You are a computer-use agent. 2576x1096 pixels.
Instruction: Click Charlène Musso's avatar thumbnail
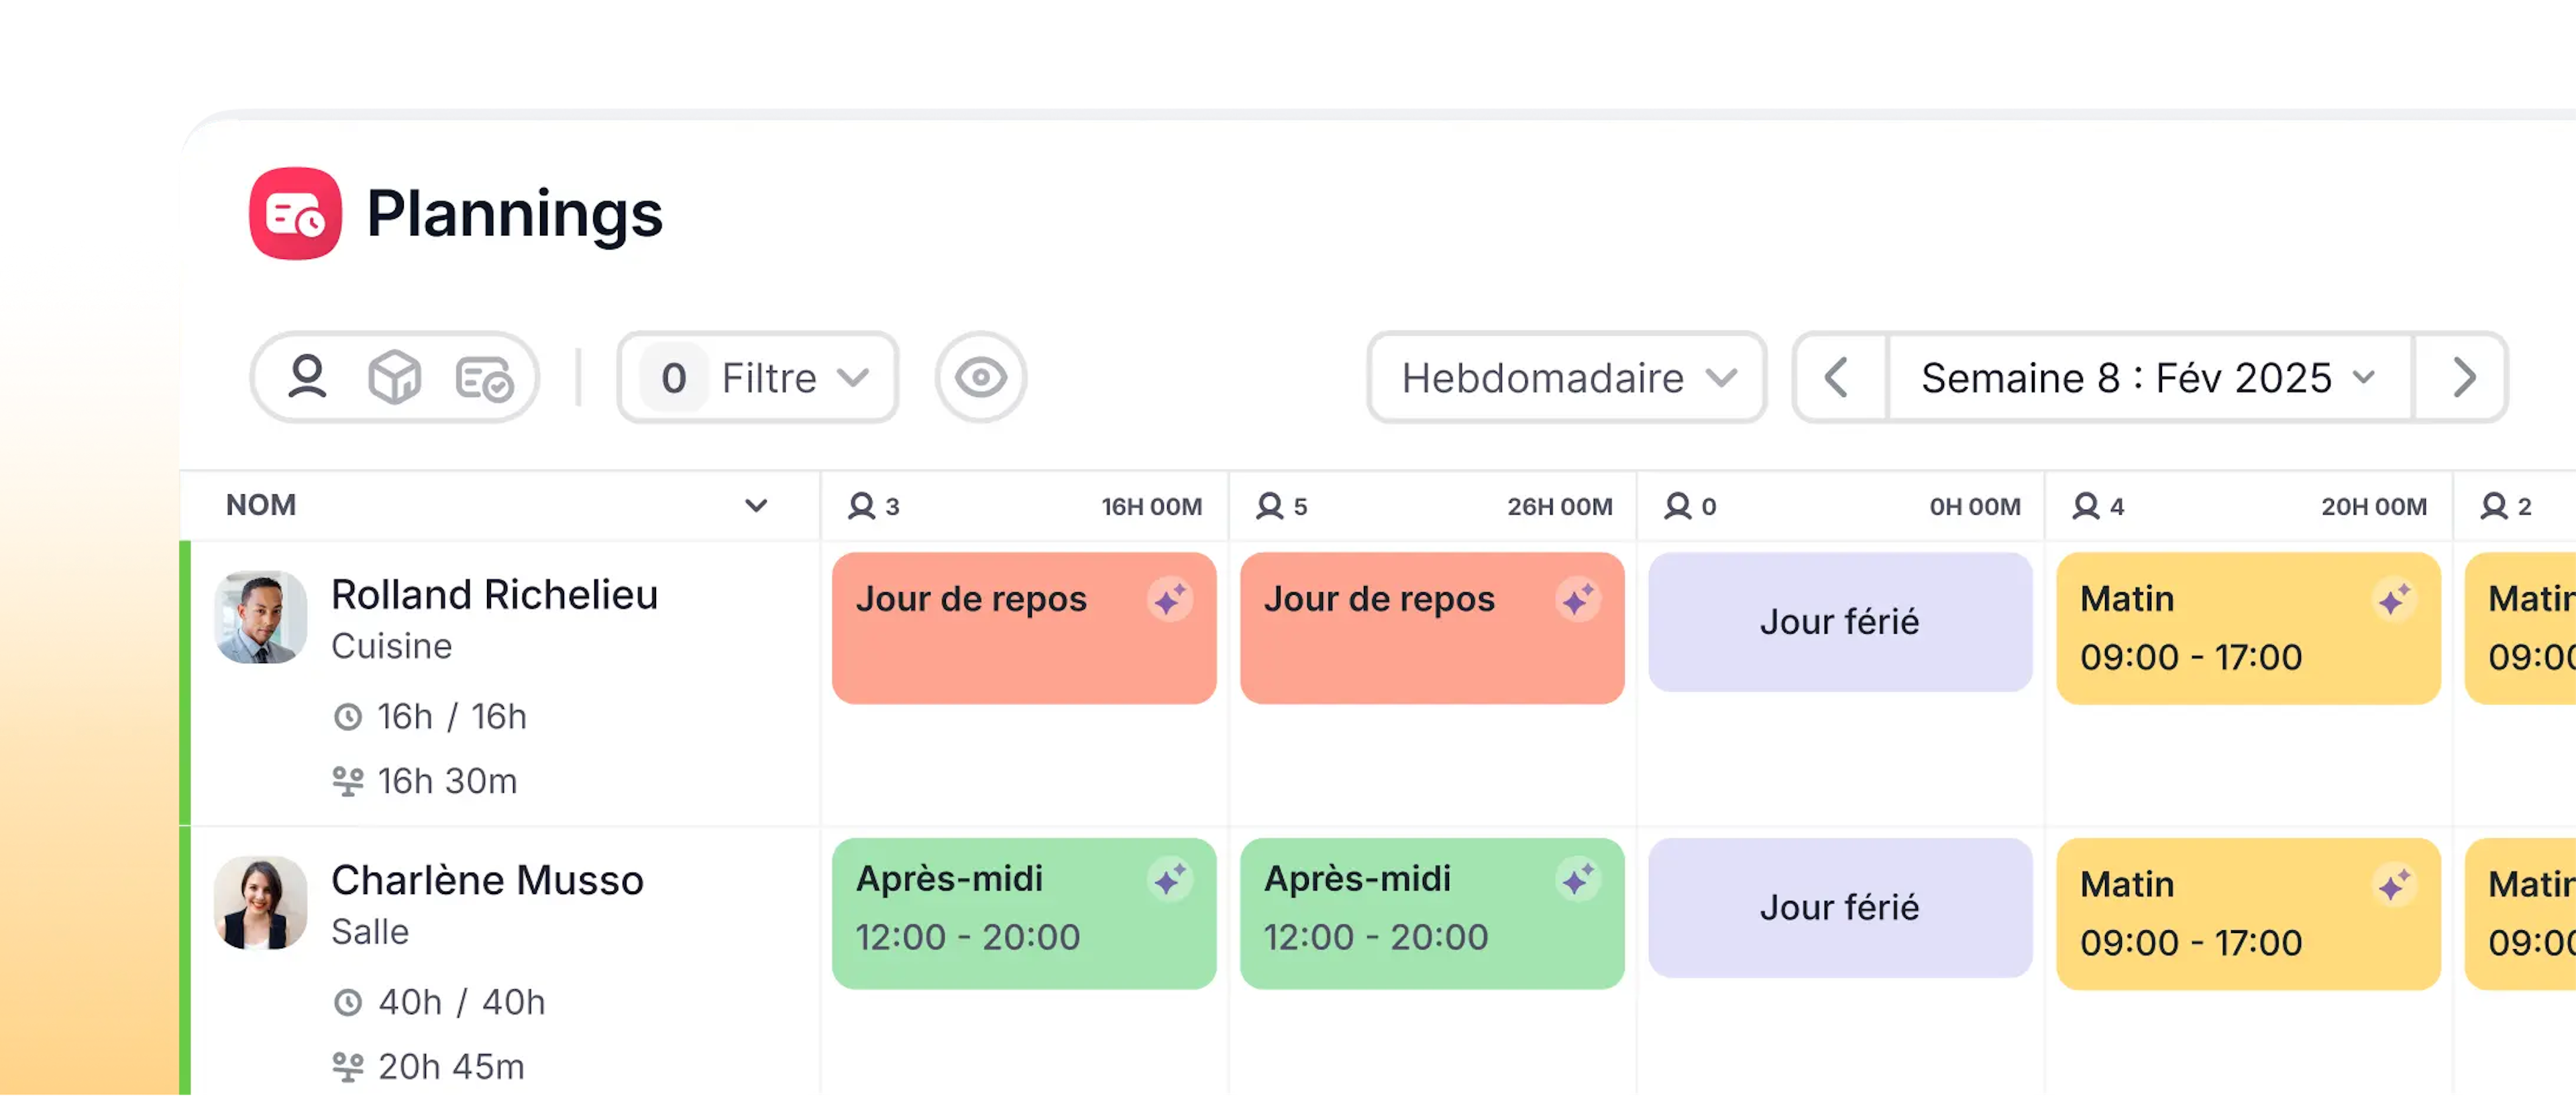pyautogui.click(x=260, y=902)
